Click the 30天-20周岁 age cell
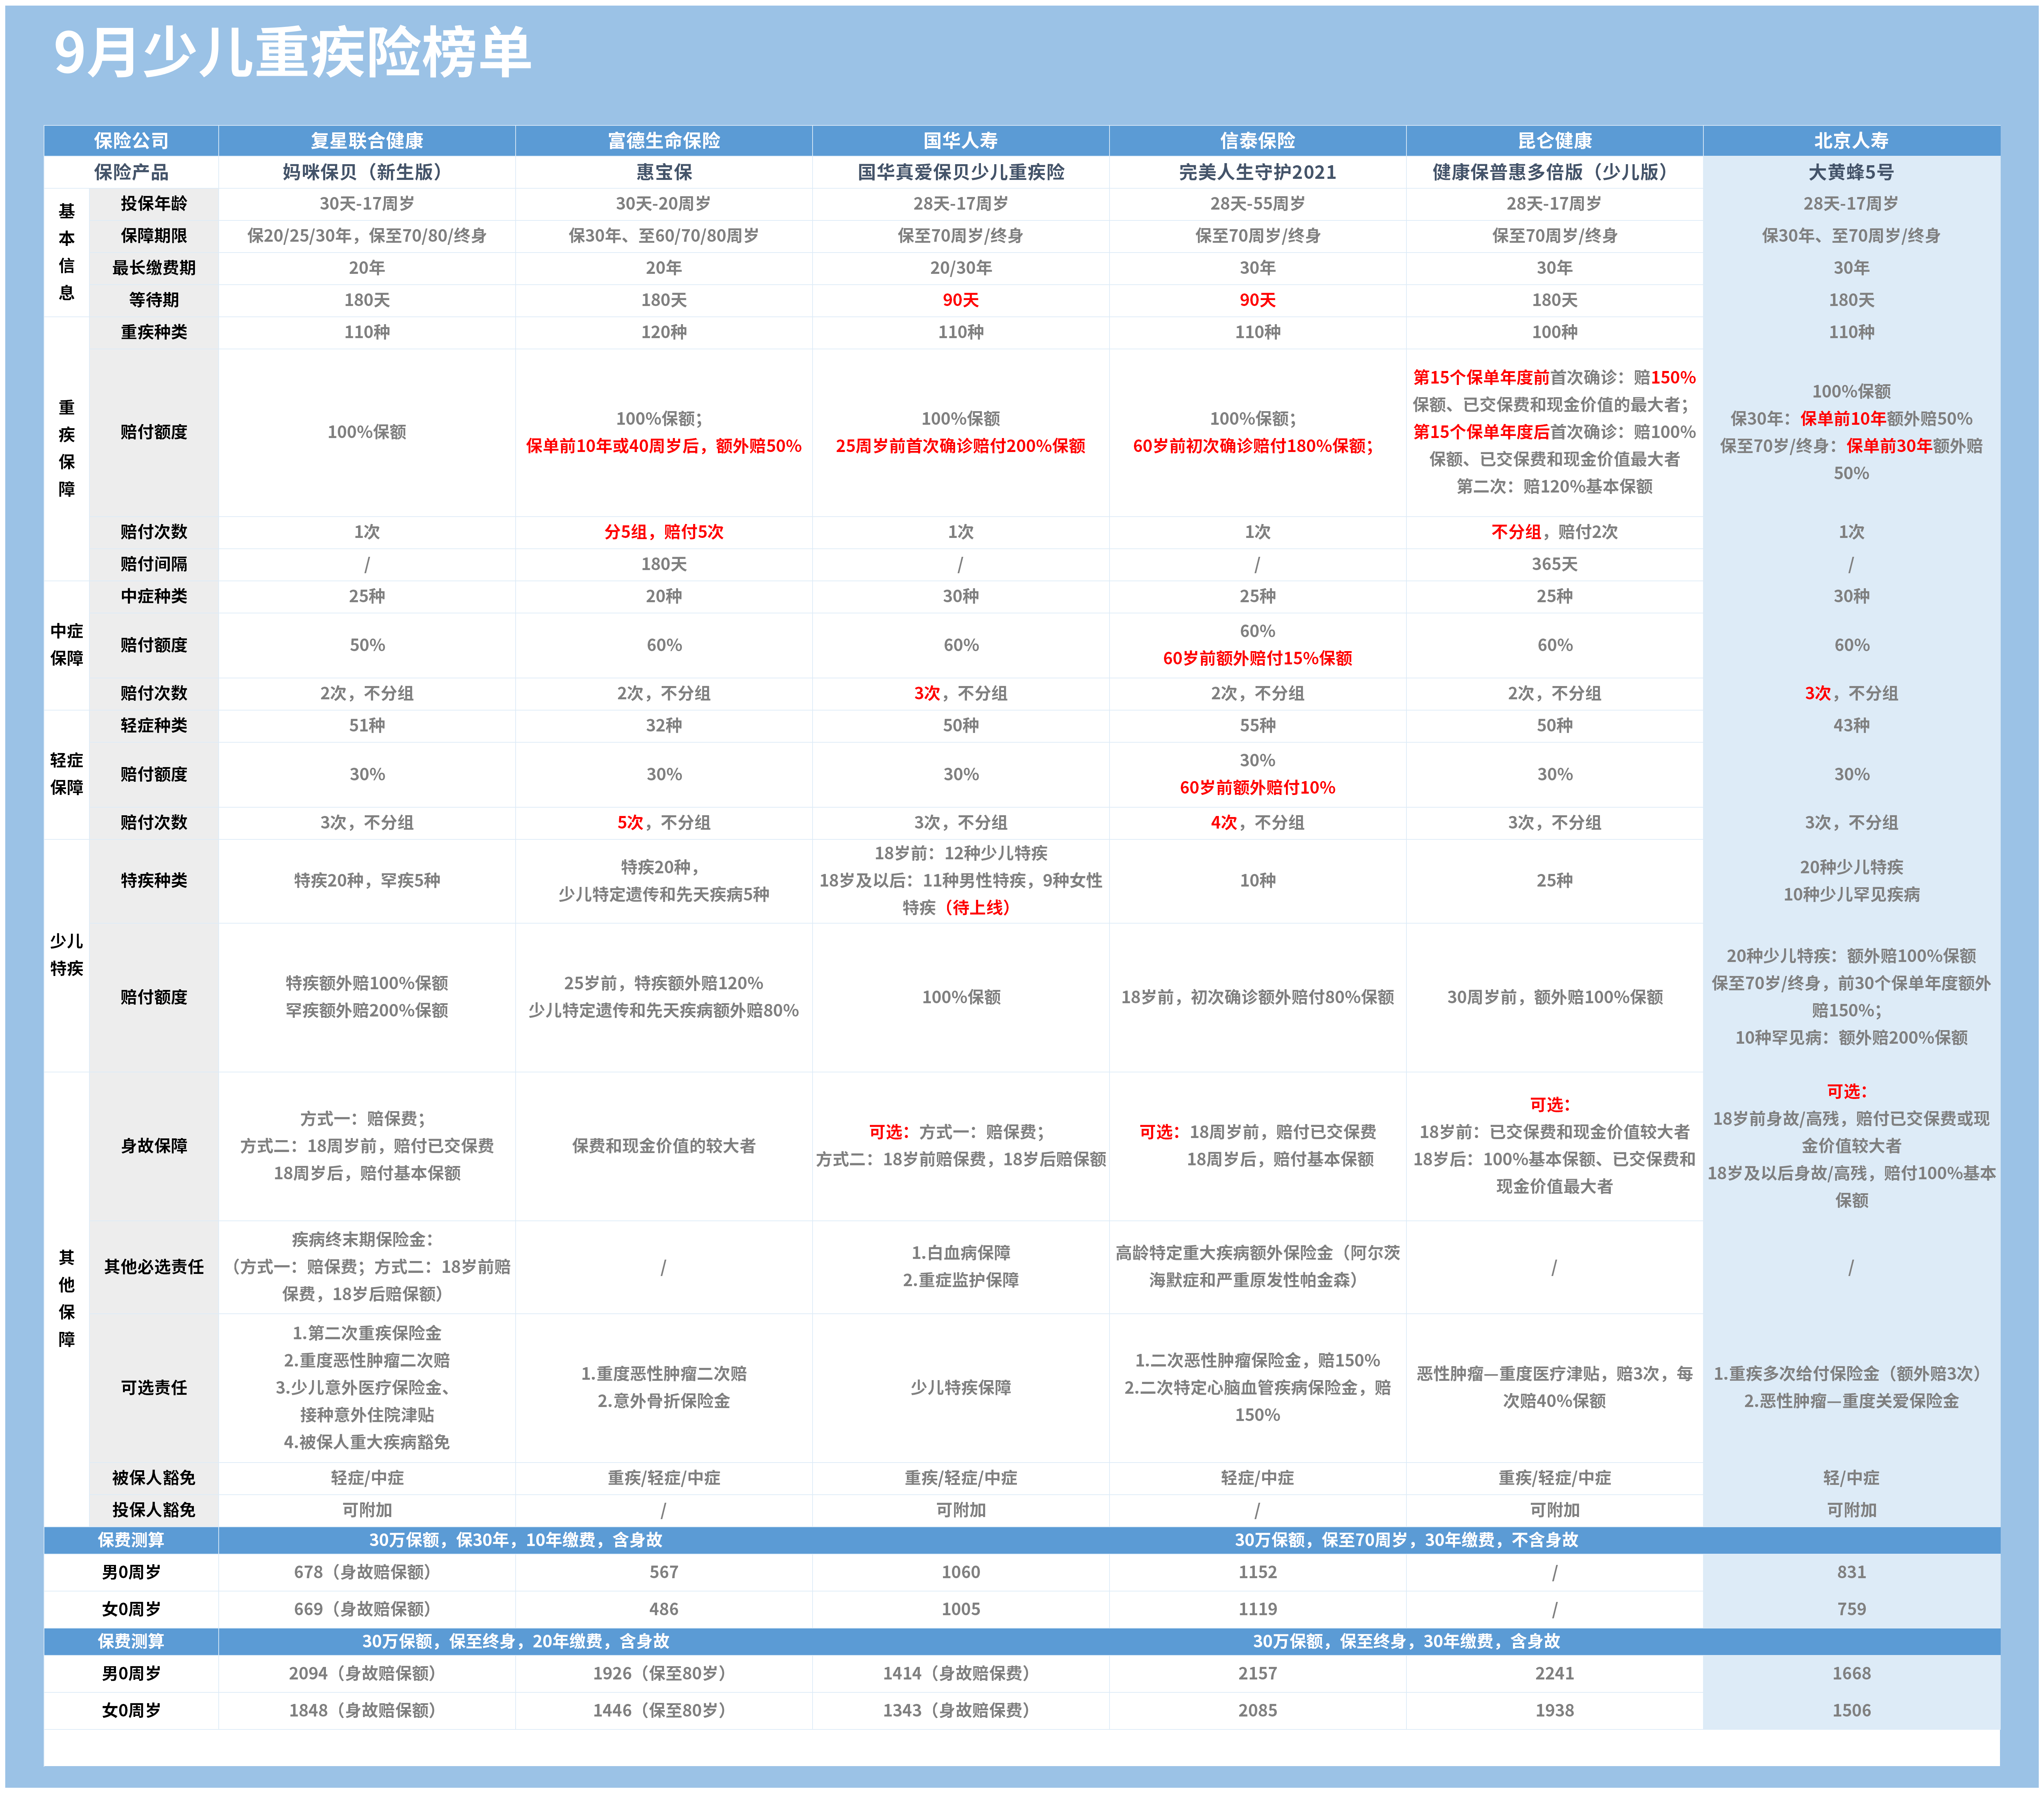Image resolution: width=2044 pixels, height=1793 pixels. [664, 204]
